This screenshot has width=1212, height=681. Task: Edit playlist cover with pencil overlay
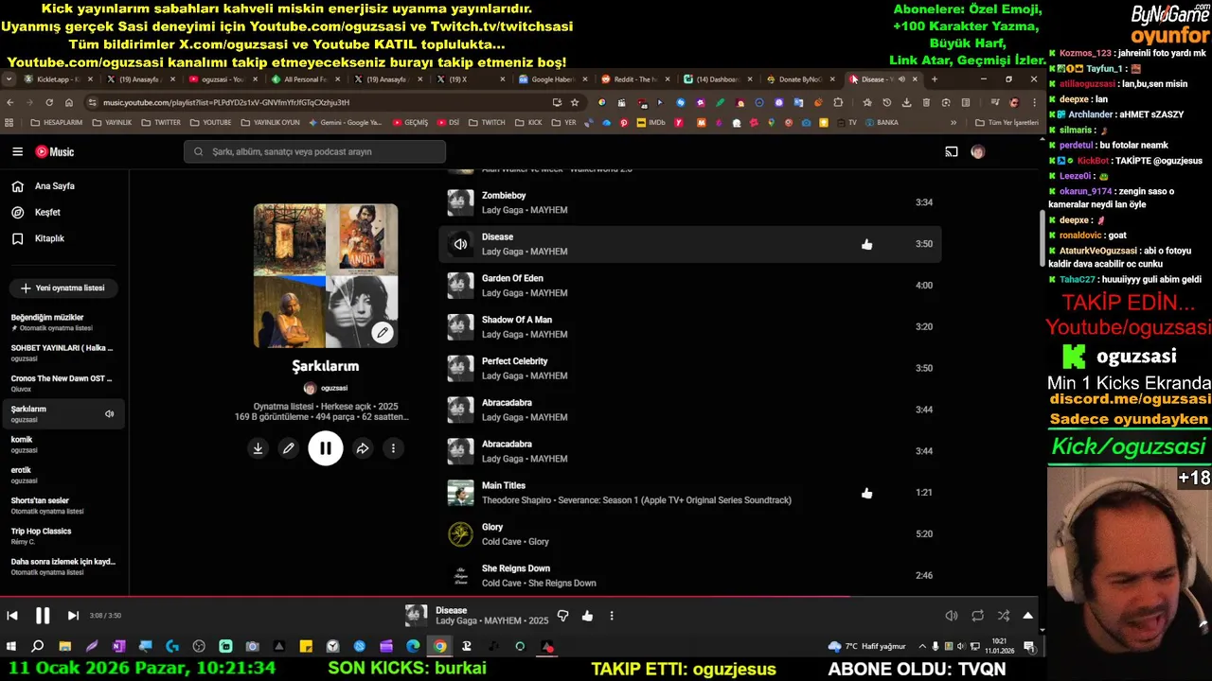coord(382,332)
